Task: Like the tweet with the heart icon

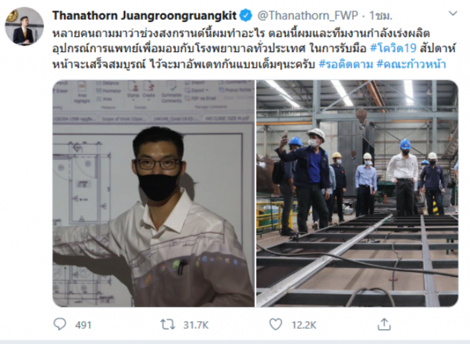Action: (x=276, y=324)
